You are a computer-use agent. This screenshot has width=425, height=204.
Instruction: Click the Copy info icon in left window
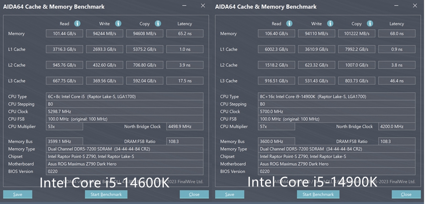(158, 23)
